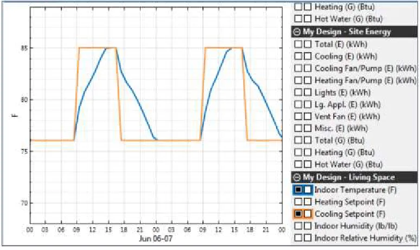Tick first checkbox for Lights (E) (kWh)
The height and width of the screenshot is (250, 420).
[x=298, y=92]
